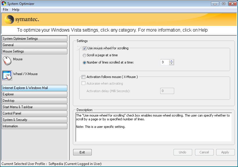Increase lines scrolled with up arrow

(171, 61)
